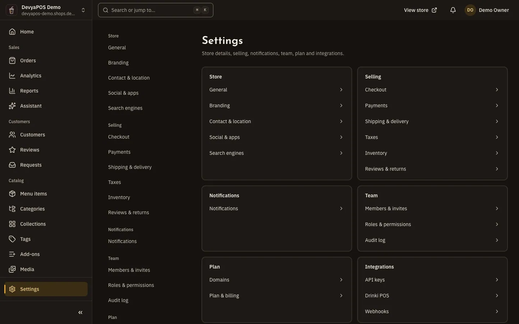Open Members & invites in the Team card
The image size is (519, 324).
432,208
